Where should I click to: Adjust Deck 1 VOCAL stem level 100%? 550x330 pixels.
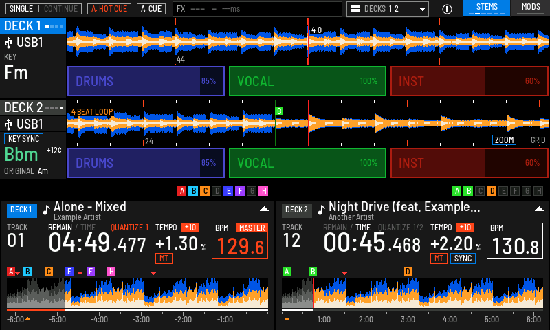click(307, 81)
